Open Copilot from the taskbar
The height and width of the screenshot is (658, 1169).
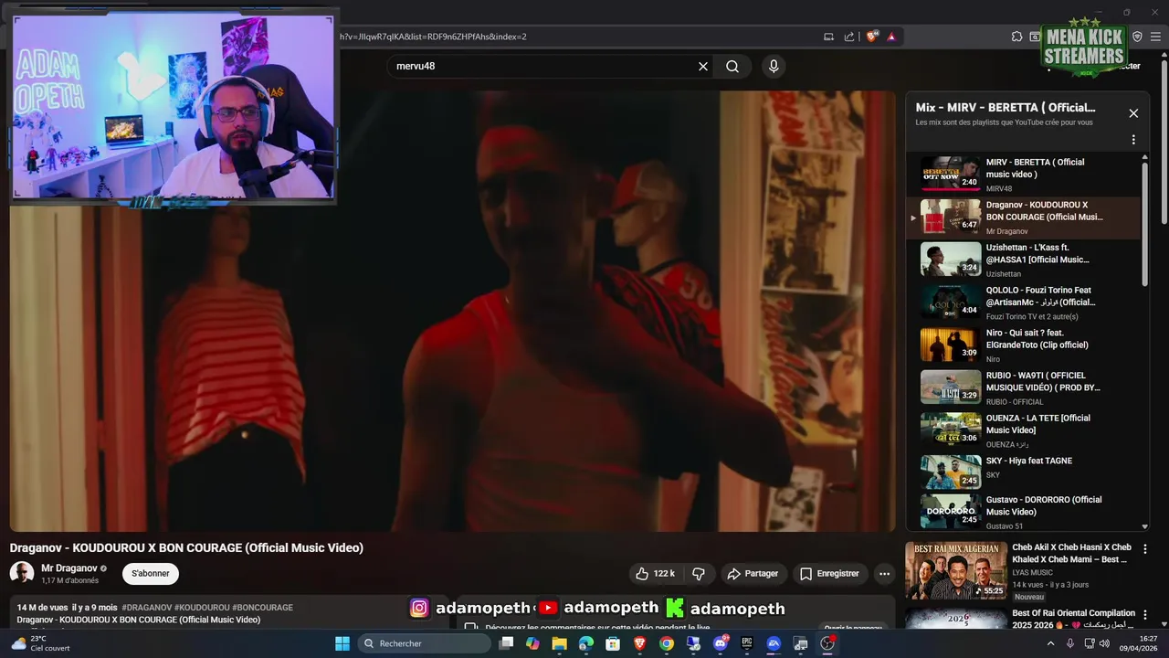(533, 643)
